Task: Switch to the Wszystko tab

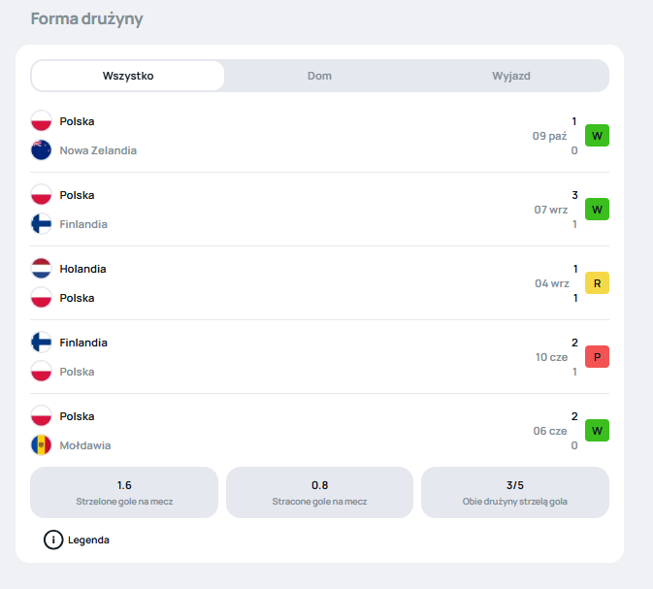Action: coord(128,76)
